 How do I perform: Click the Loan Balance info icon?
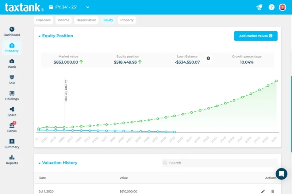[x=208, y=58]
